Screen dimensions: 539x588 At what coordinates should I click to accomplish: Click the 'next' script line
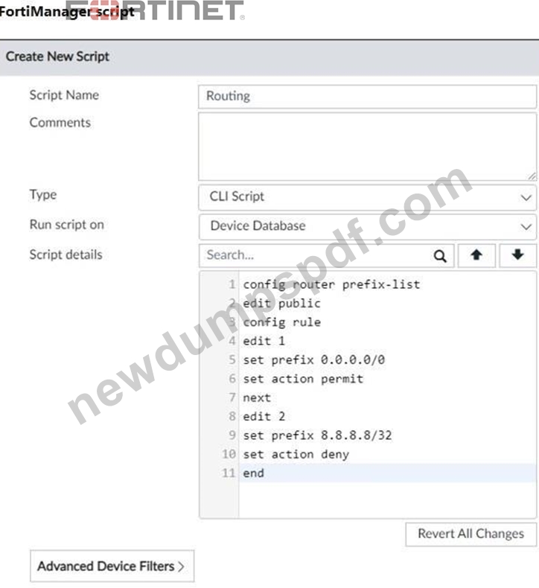(257, 397)
